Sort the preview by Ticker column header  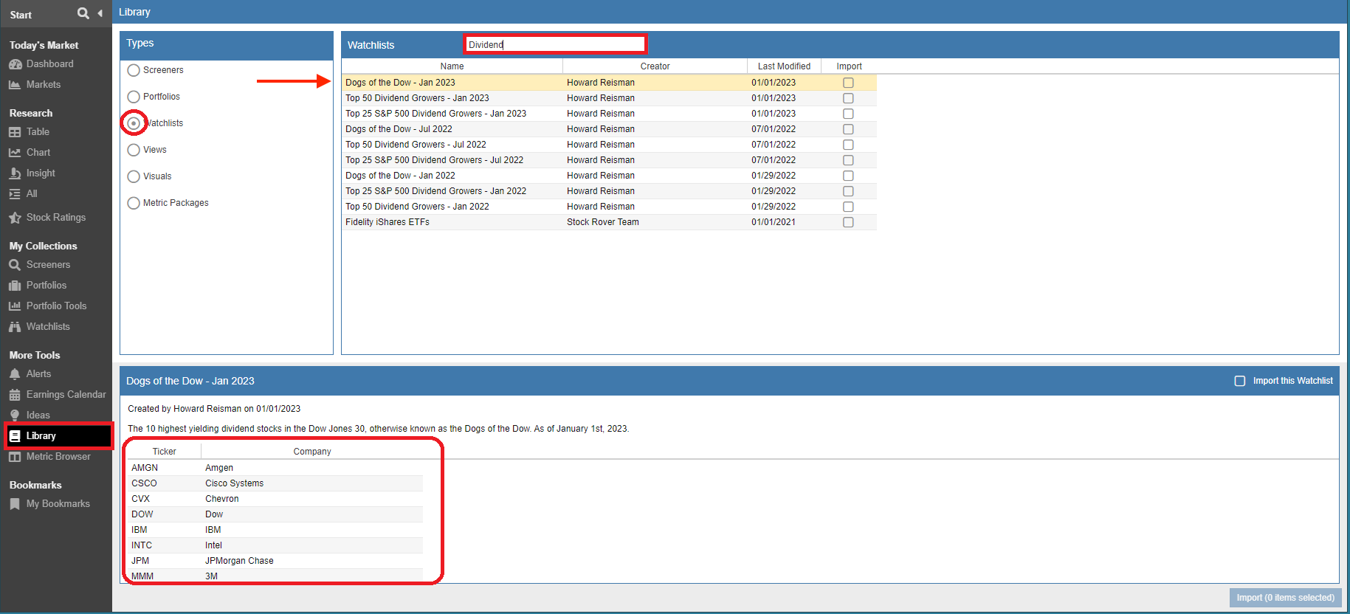pyautogui.click(x=164, y=452)
